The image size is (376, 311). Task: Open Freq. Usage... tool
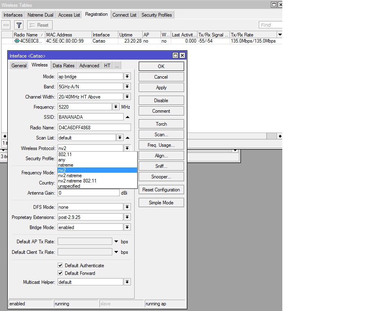point(161,145)
